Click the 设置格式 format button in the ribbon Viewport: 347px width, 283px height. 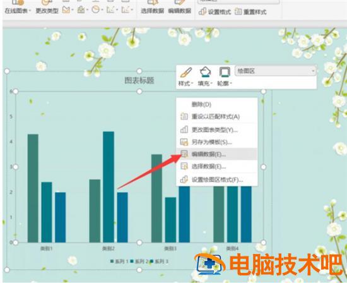[215, 11]
